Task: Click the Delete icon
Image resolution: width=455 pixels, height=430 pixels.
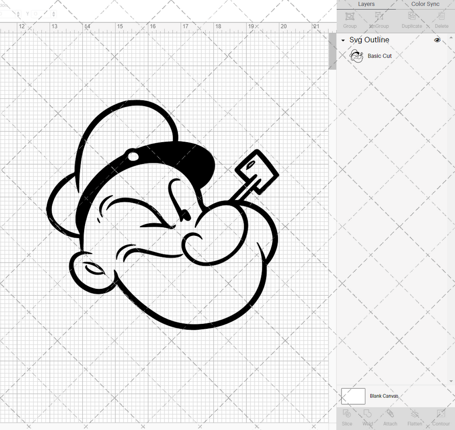Action: (x=441, y=19)
